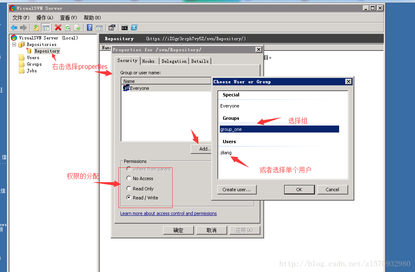415x272 pixels.
Task: Open the PowerShell toolbar icon
Action: click(x=134, y=27)
